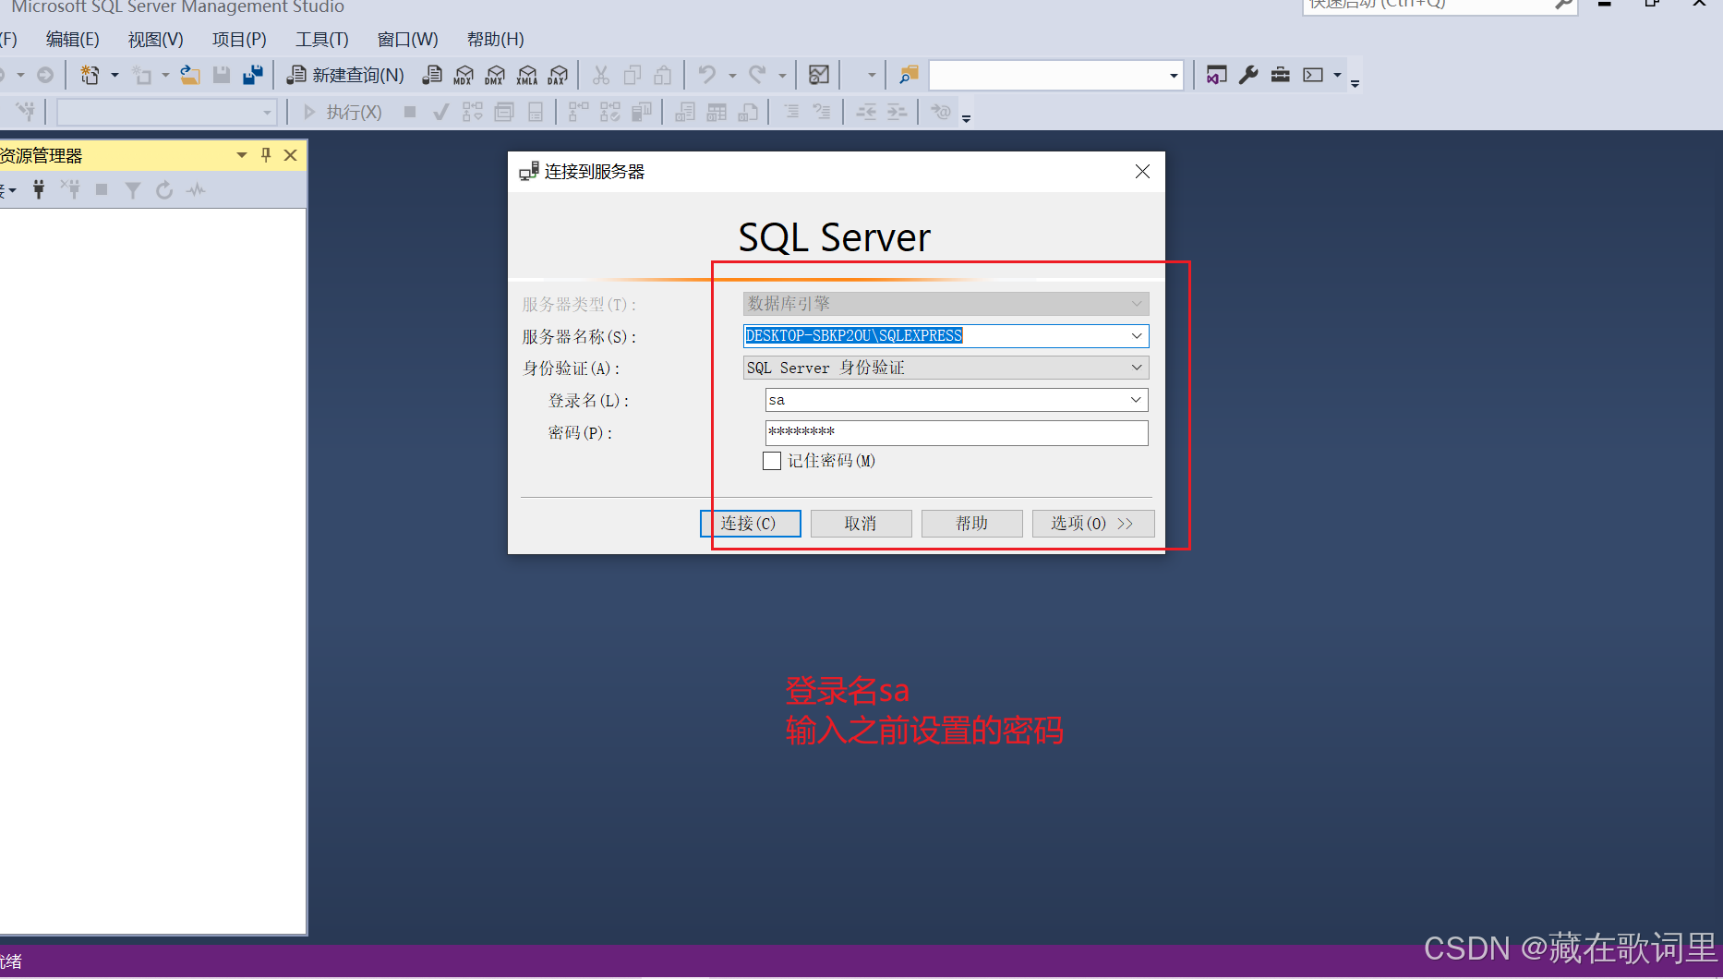Click the wrench Properties icon
1723x979 pixels.
click(x=1248, y=75)
